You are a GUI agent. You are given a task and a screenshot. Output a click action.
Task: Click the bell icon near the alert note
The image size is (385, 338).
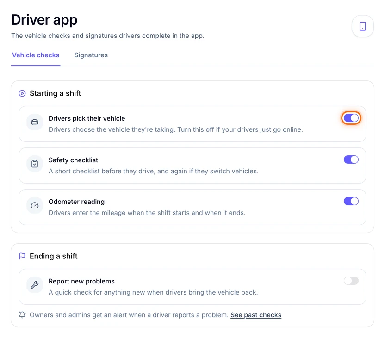coord(22,315)
